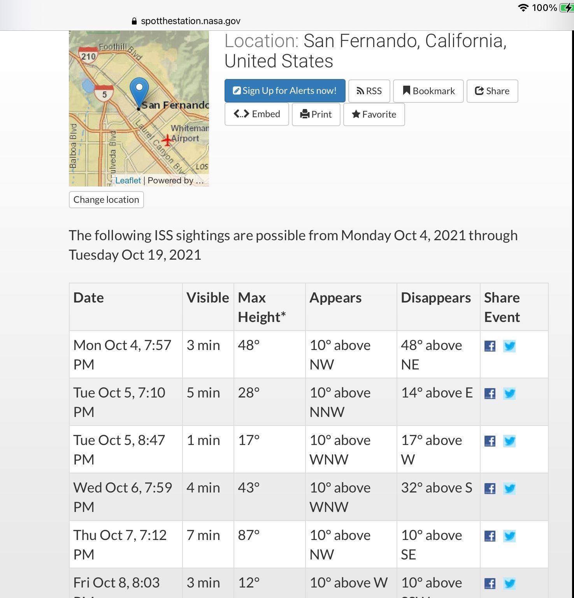Click Twitter share icon for Mon Oct 4
Image resolution: width=574 pixels, height=598 pixels.
(x=509, y=346)
